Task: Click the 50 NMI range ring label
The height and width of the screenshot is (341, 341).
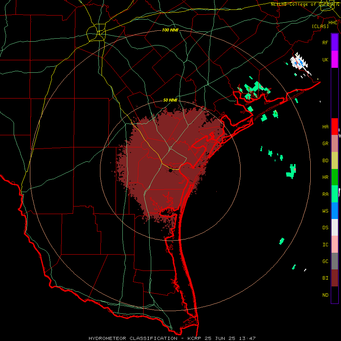Action: point(170,100)
